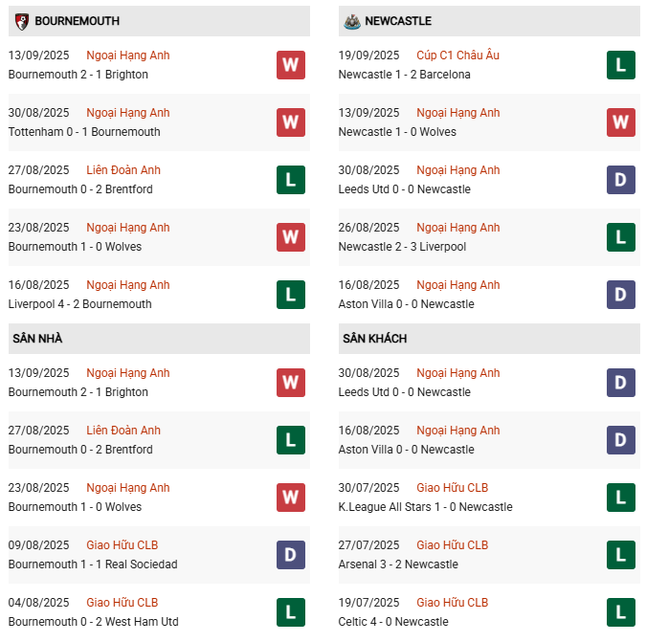The width and height of the screenshot is (646, 642).
Task: Click the Newcastle club crest icon
Action: [352, 21]
